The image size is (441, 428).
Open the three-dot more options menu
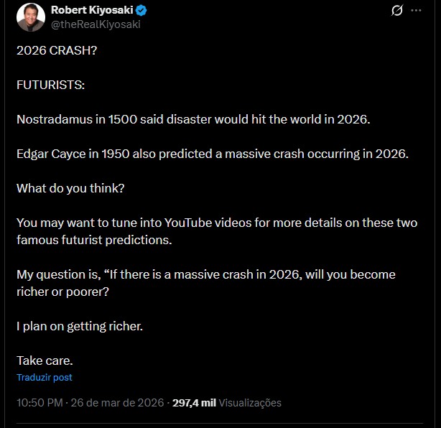pyautogui.click(x=416, y=11)
